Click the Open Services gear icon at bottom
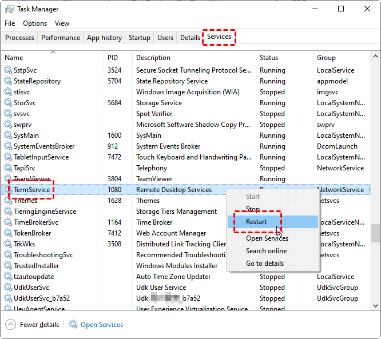 click(x=73, y=325)
